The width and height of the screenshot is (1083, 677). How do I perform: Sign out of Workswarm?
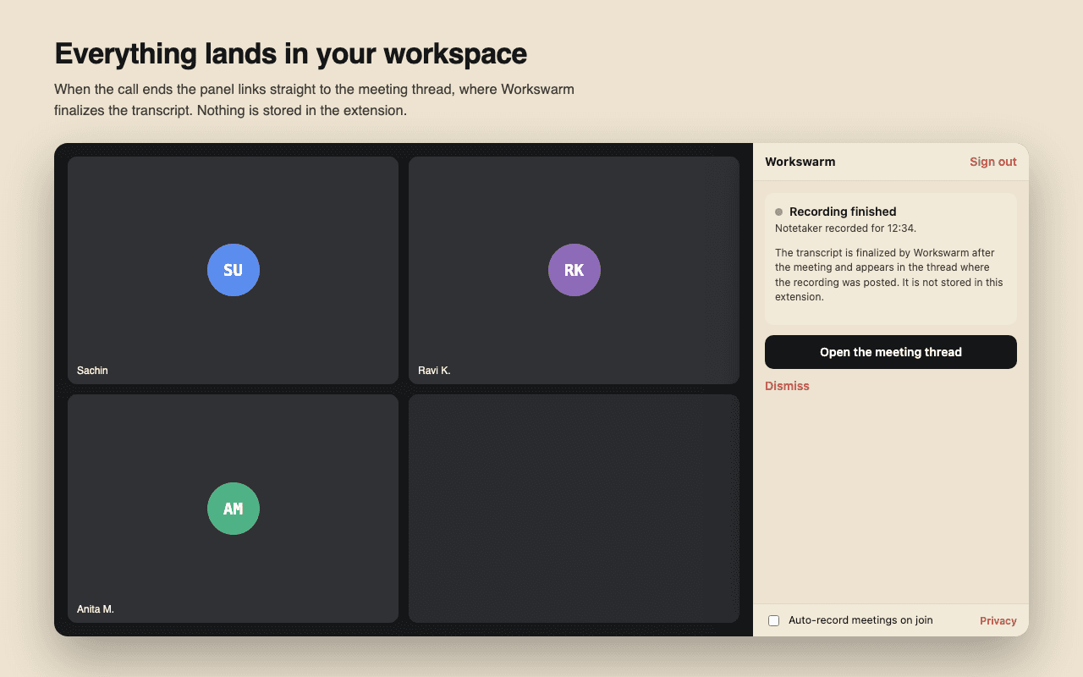[992, 162]
